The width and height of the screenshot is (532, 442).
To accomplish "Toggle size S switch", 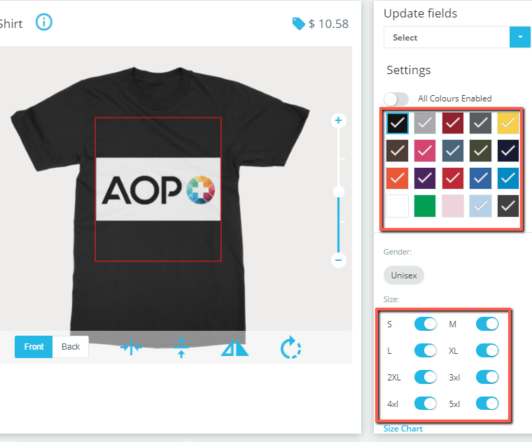I will click(x=426, y=324).
